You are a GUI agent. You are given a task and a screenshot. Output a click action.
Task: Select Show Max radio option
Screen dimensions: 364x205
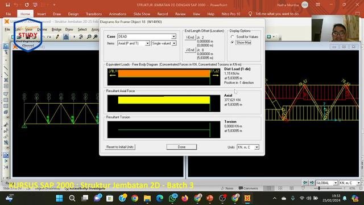[233, 43]
